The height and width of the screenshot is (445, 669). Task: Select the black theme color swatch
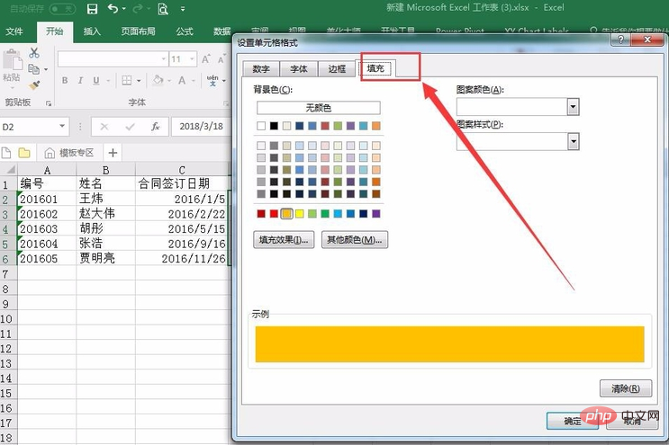(x=274, y=126)
